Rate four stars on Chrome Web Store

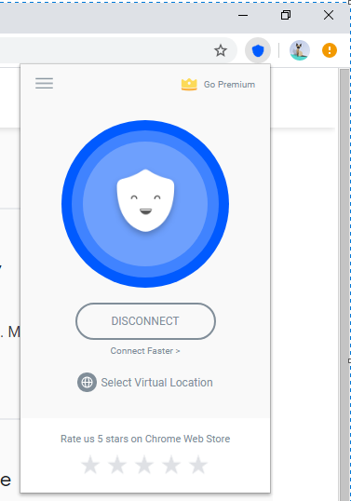pyautogui.click(x=171, y=465)
